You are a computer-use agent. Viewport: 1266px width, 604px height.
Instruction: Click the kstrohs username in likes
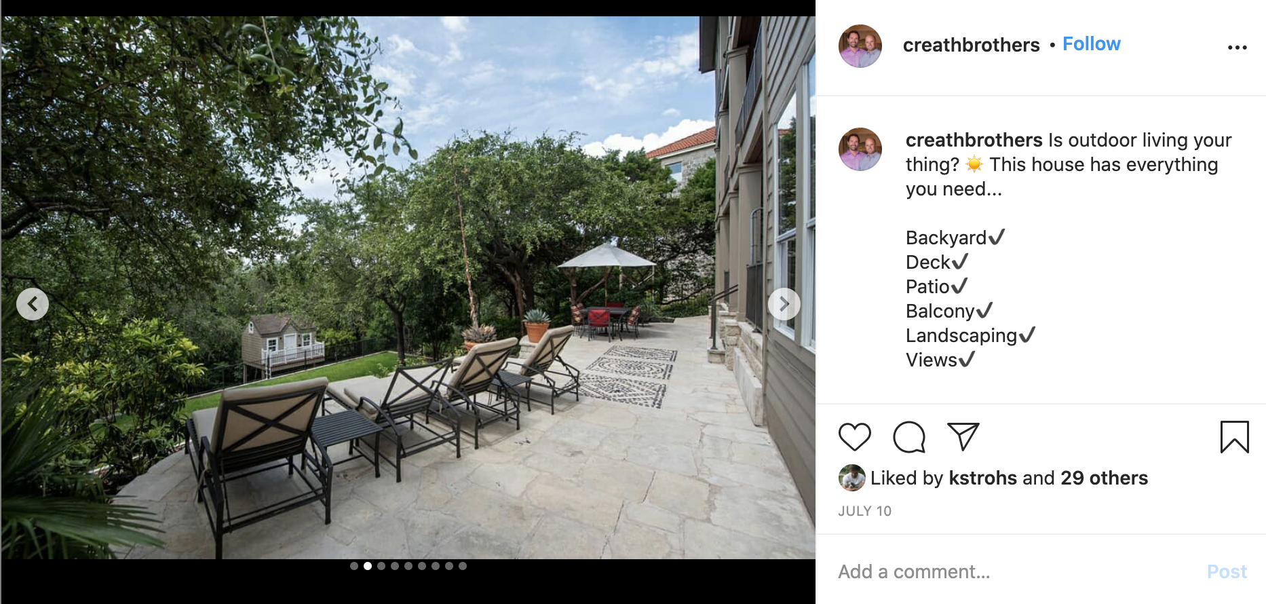982,478
